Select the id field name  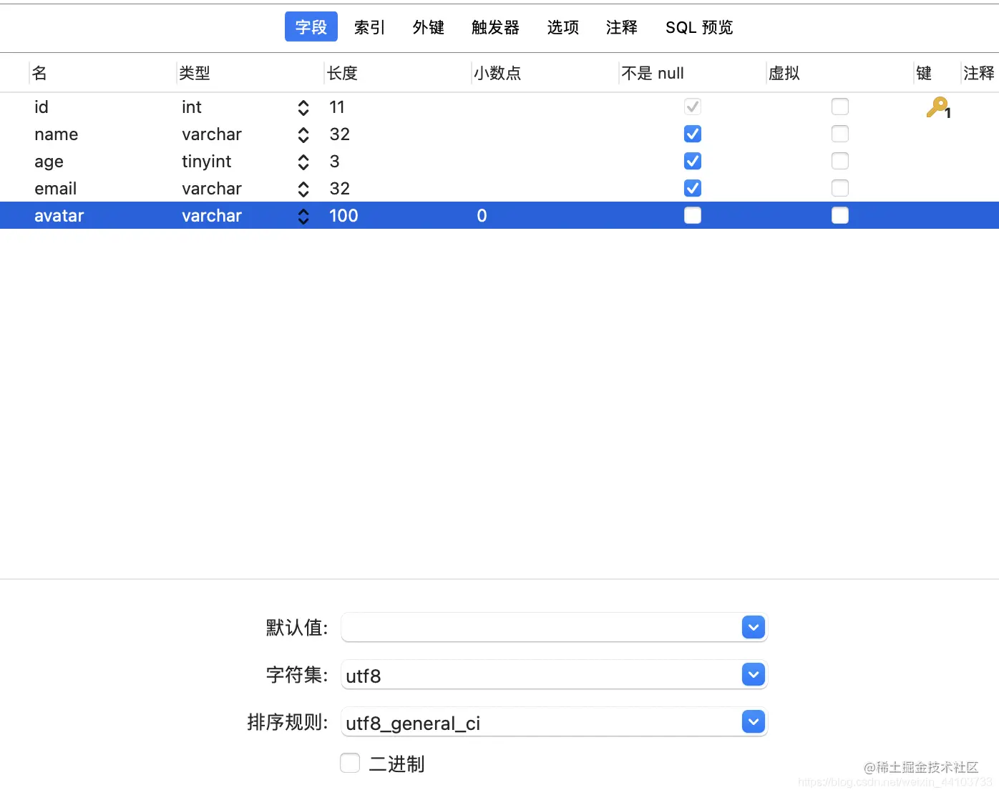[x=42, y=107]
